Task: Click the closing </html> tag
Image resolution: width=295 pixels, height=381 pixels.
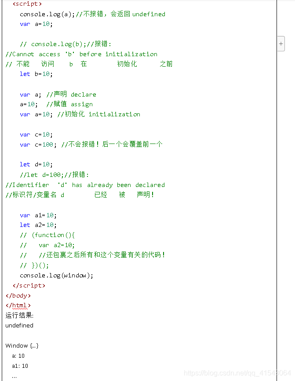Action: (x=18, y=306)
